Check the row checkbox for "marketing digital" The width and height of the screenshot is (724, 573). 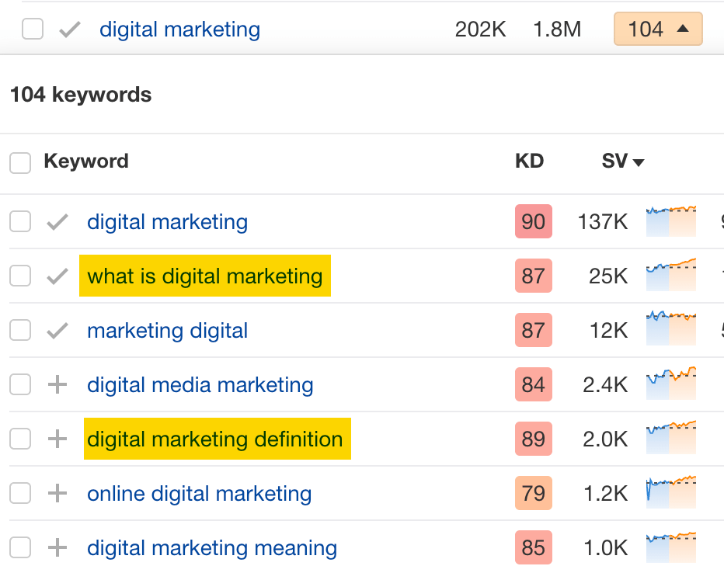(19, 330)
